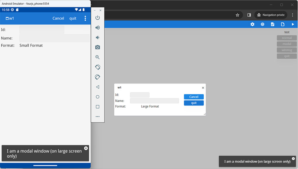The width and height of the screenshot is (298, 169).
Task: Click Navigation privée incognito badge
Action: coord(271,15)
